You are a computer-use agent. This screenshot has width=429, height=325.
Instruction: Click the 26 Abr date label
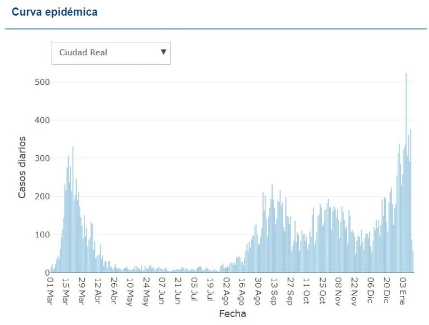tap(113, 290)
